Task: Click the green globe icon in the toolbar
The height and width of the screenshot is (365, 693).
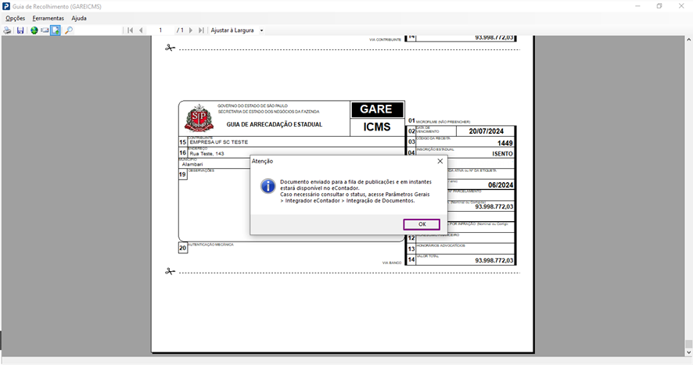Action: click(34, 30)
